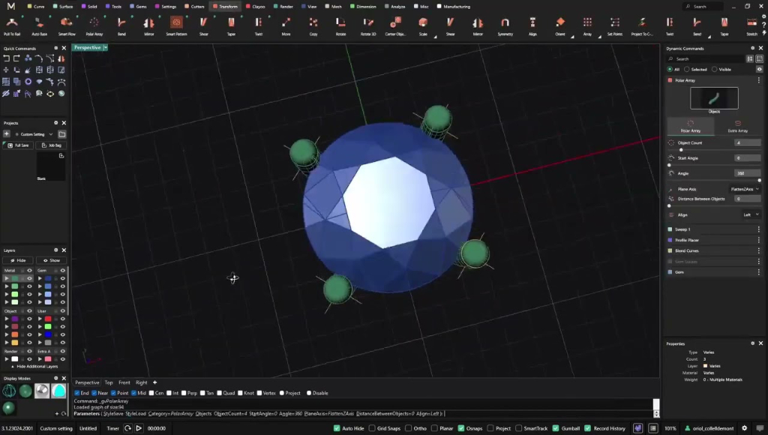Switch to the Top viewport tab
768x435 pixels.
point(109,382)
